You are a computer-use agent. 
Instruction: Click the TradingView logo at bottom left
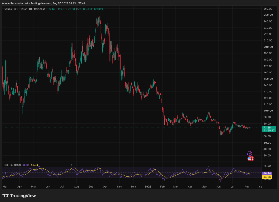tap(19, 195)
